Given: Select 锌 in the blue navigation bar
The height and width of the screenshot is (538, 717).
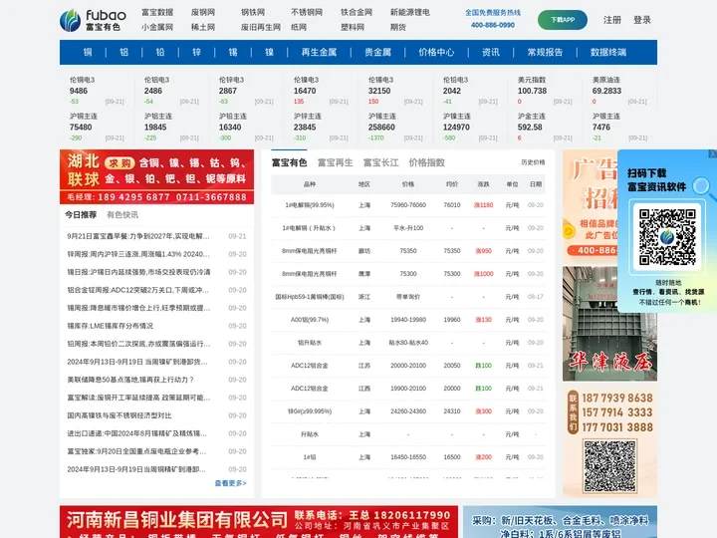Looking at the screenshot, I should click(x=196, y=52).
